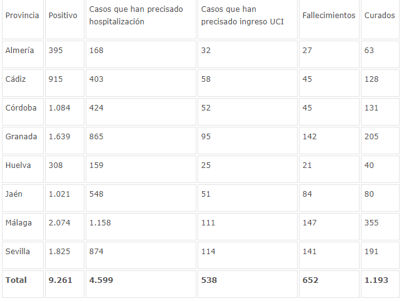Click the Curados column header
This screenshot has height=301, width=404.
380,15
